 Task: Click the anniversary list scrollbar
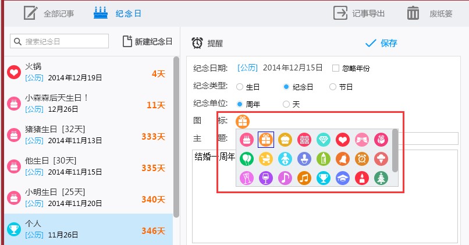pyautogui.click(x=176, y=137)
